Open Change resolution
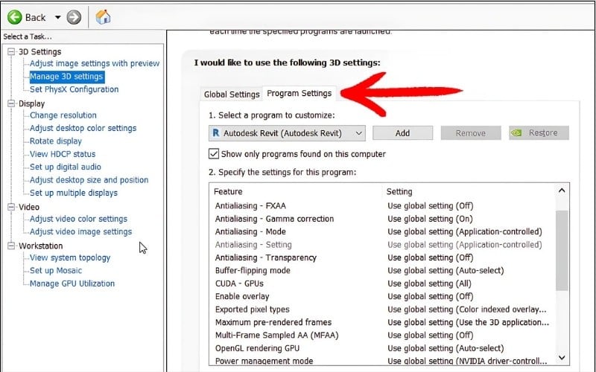 click(63, 115)
